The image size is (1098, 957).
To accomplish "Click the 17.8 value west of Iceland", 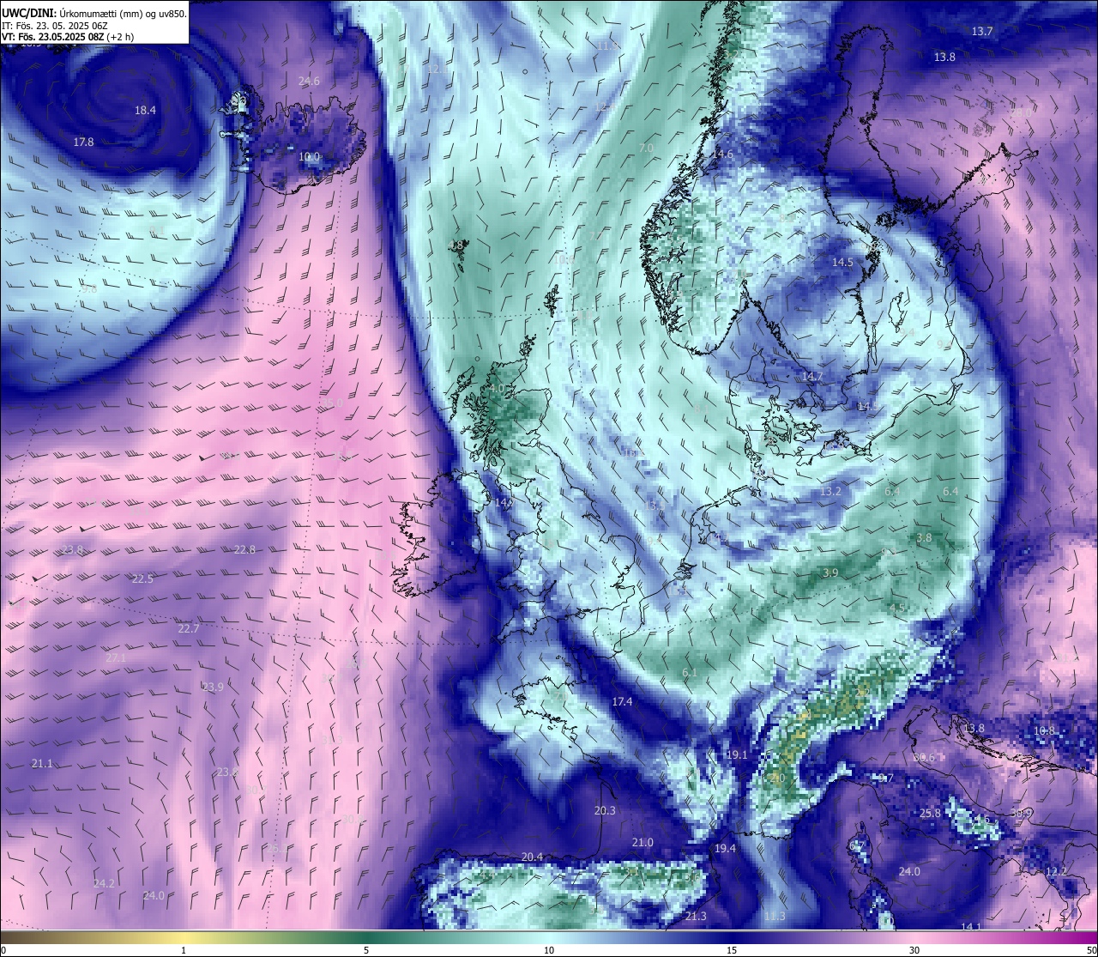I will pos(83,142).
